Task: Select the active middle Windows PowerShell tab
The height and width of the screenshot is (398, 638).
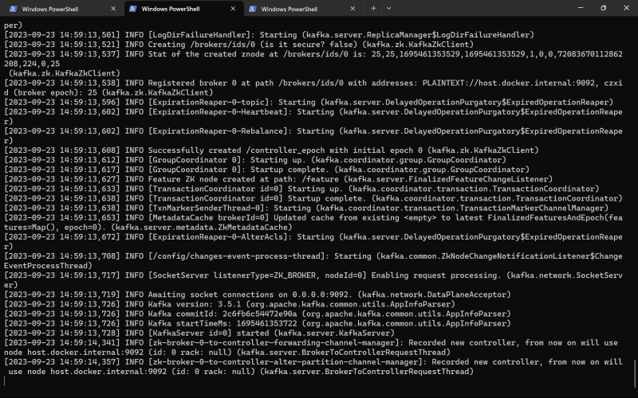Action: [184, 9]
